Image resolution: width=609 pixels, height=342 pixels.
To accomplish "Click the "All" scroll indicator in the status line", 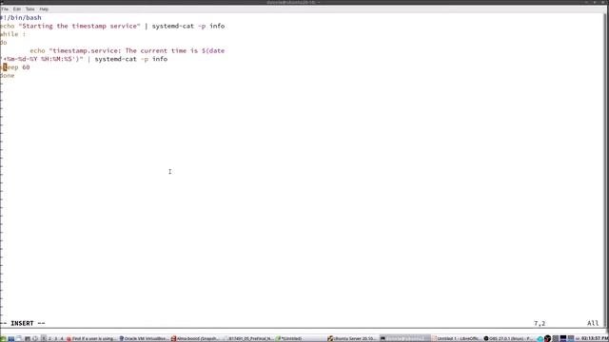I will click(593, 323).
